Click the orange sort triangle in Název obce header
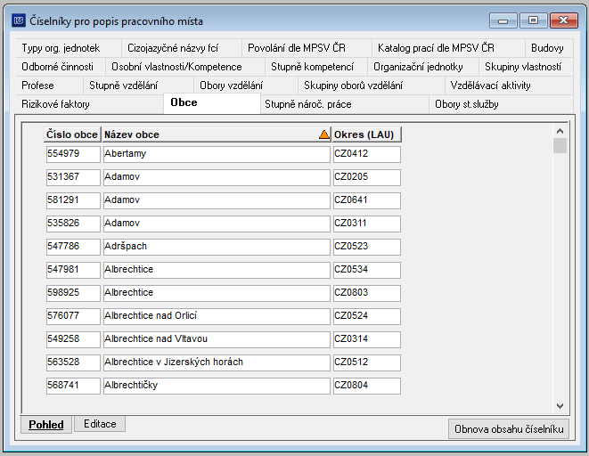The image size is (589, 456). pos(323,134)
